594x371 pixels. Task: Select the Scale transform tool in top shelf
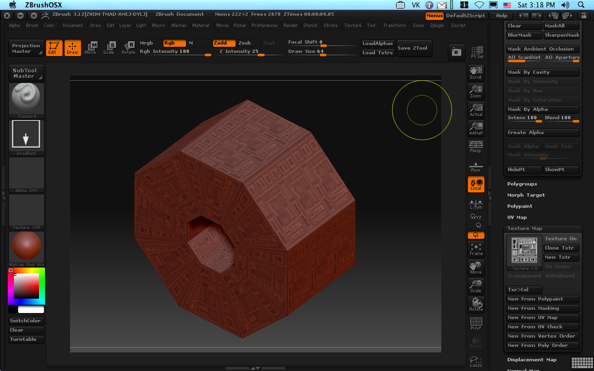pos(109,48)
